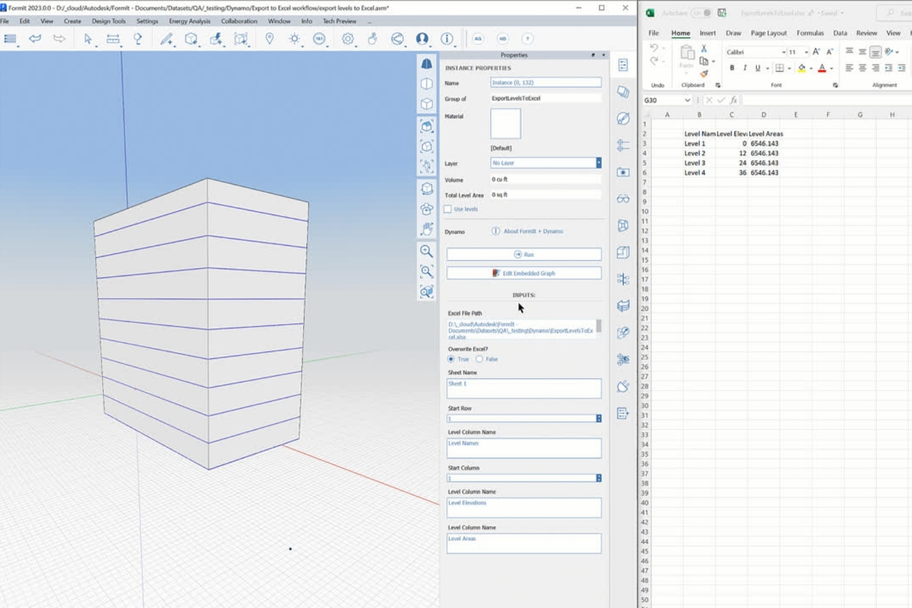The height and width of the screenshot is (608, 912).
Task: Click the Insert Function fx icon
Action: point(734,100)
